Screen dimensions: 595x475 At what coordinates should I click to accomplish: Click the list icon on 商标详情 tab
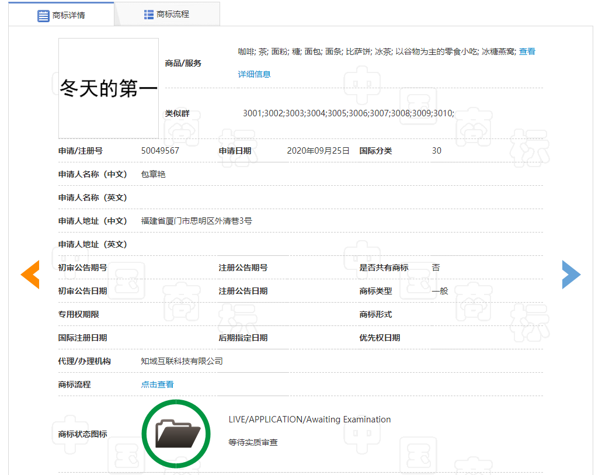43,16
